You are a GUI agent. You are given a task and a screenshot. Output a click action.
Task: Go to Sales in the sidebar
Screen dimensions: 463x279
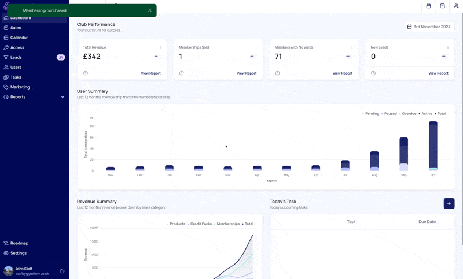point(16,28)
